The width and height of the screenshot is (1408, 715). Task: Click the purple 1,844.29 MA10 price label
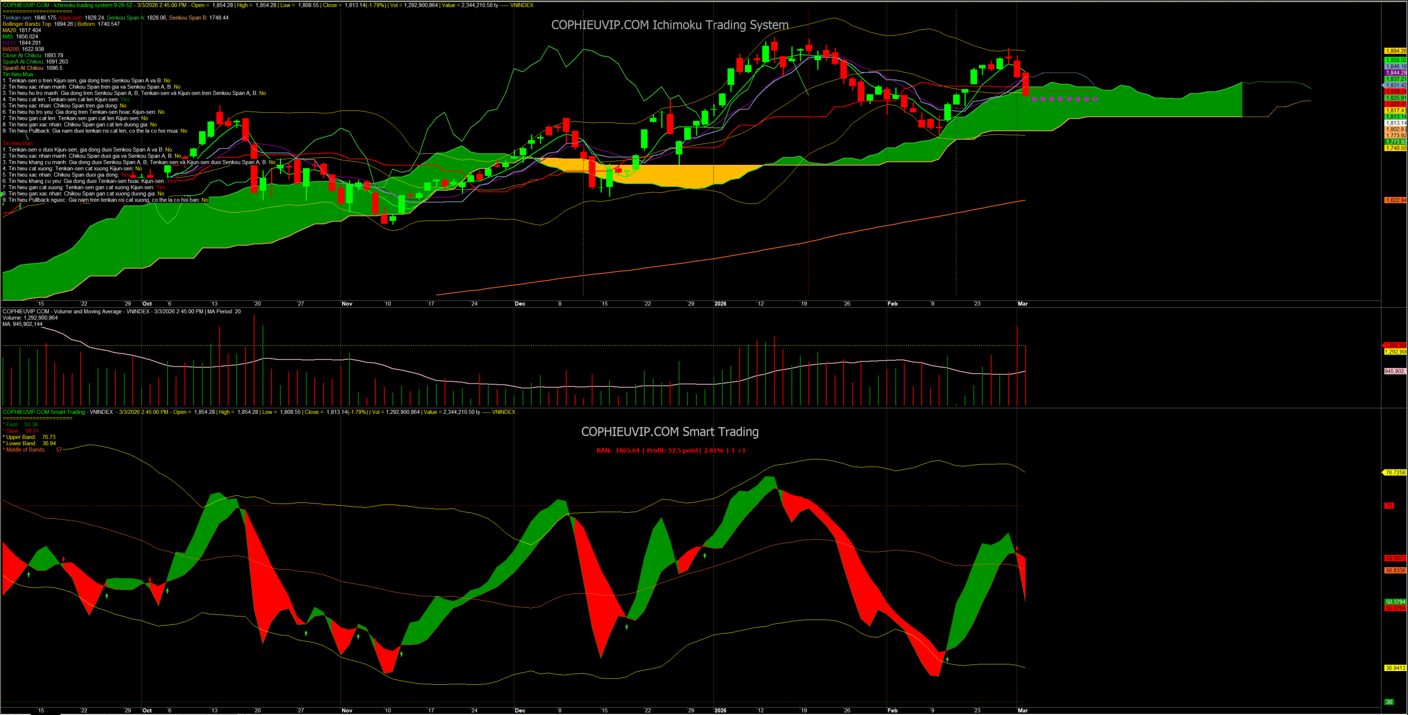1395,73
